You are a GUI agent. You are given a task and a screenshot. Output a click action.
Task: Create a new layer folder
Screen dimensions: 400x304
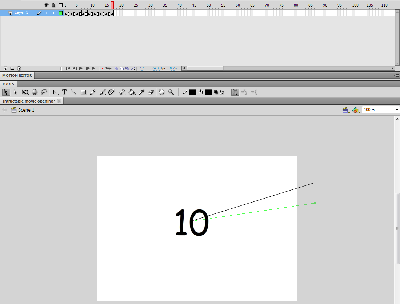pos(12,68)
